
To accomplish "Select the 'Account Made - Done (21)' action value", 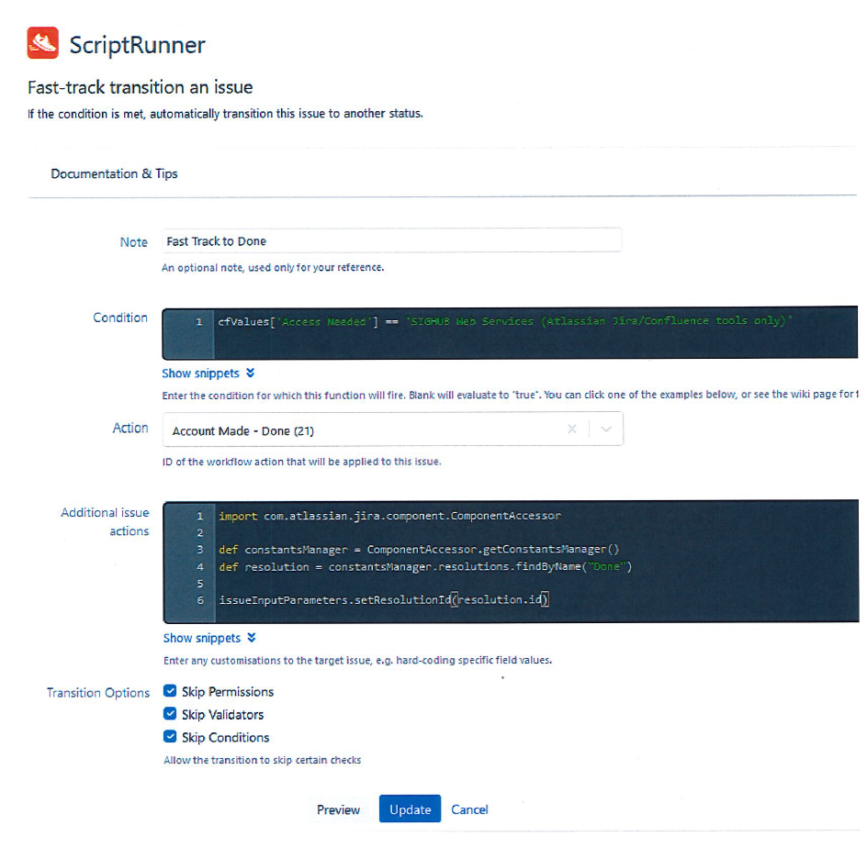I will coord(243,431).
